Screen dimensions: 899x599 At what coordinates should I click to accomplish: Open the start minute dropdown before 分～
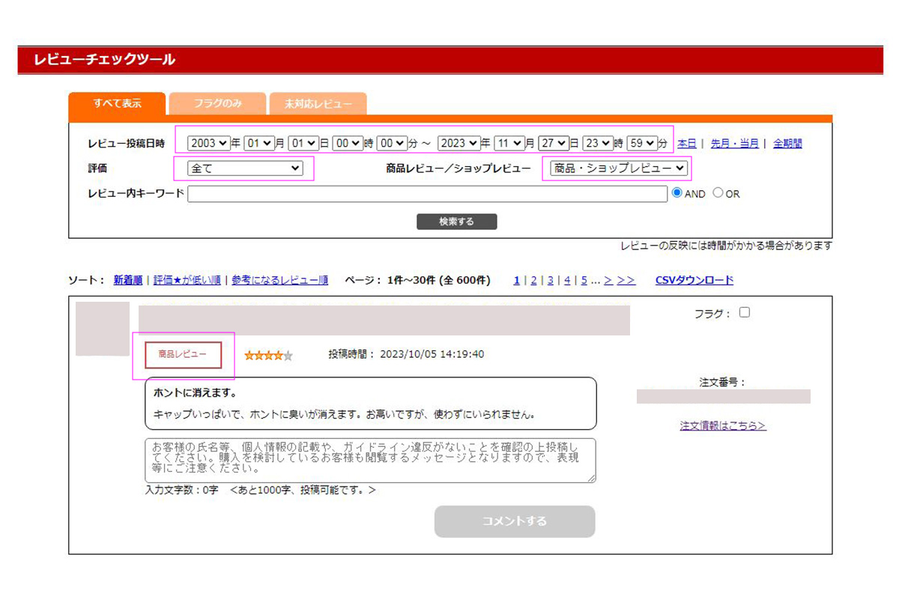[x=392, y=143]
